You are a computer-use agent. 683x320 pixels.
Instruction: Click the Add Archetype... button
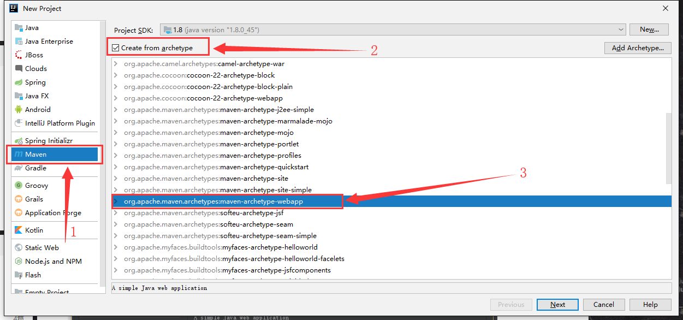(638, 48)
